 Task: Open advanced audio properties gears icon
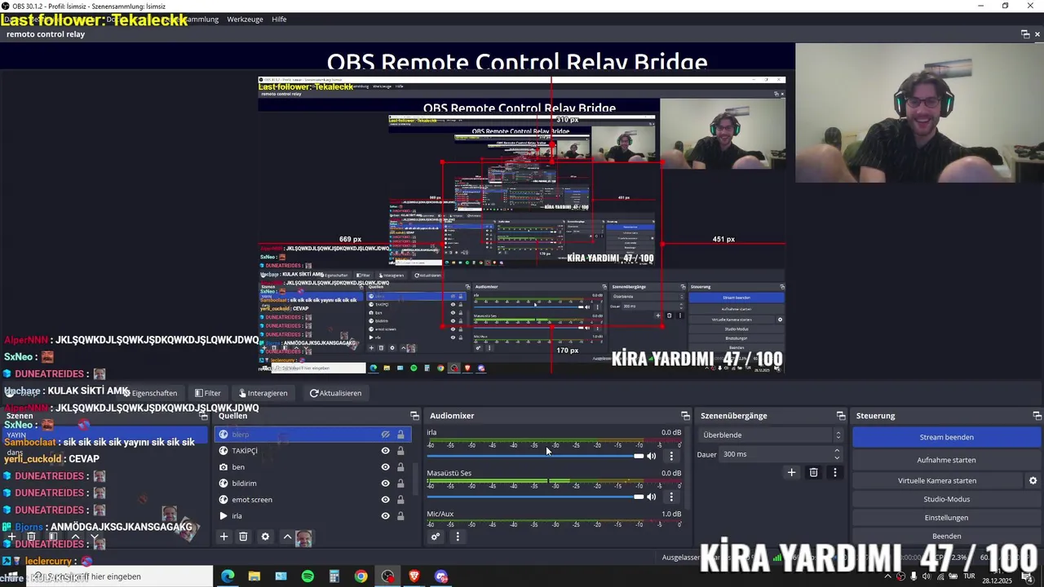pyautogui.click(x=436, y=536)
